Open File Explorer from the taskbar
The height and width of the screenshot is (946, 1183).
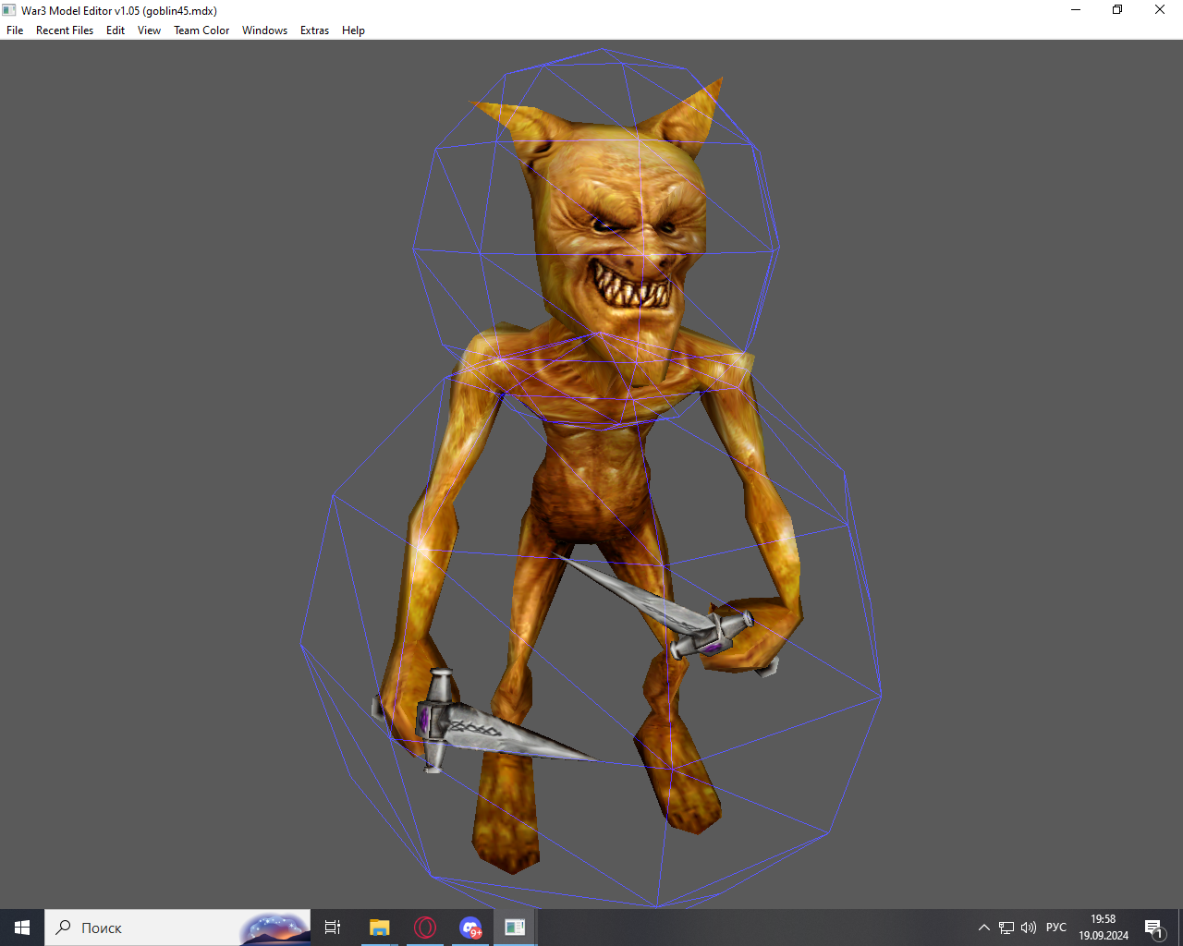tap(380, 928)
